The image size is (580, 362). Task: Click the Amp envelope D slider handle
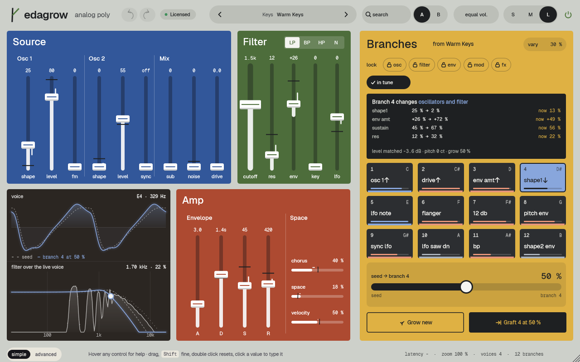coord(221,274)
